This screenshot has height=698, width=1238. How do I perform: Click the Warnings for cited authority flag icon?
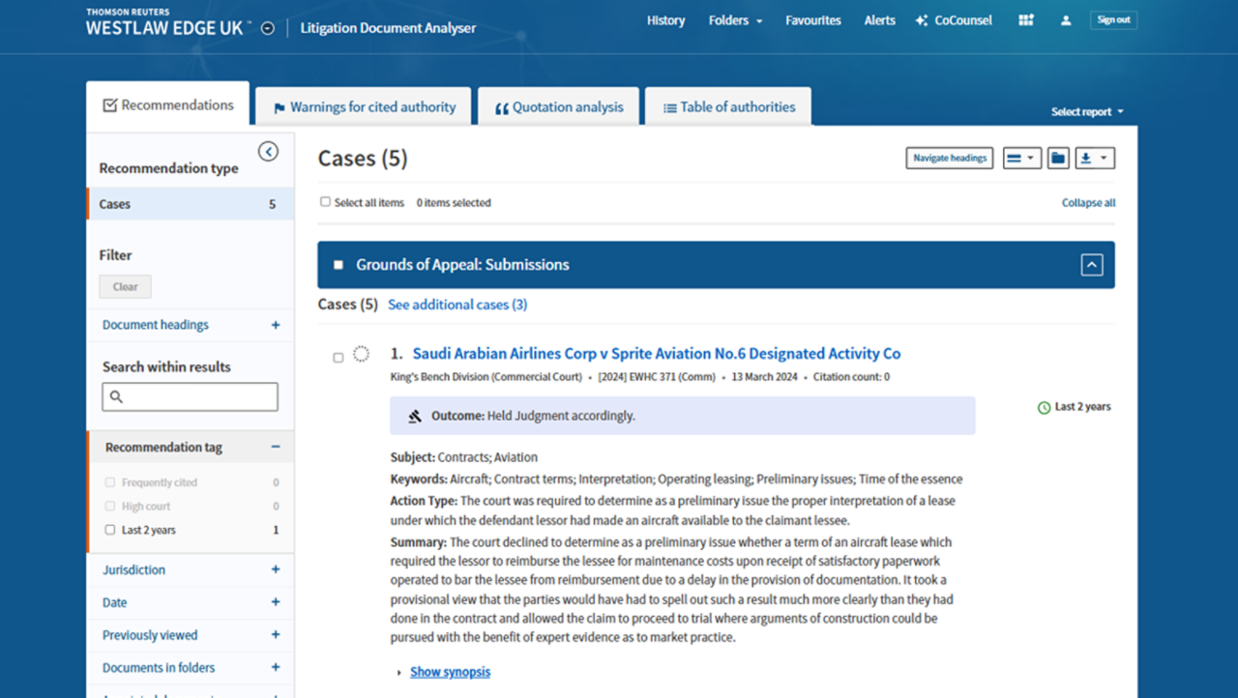[279, 106]
